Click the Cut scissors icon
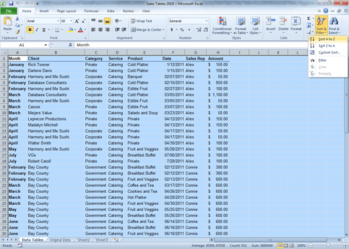 (17, 19)
